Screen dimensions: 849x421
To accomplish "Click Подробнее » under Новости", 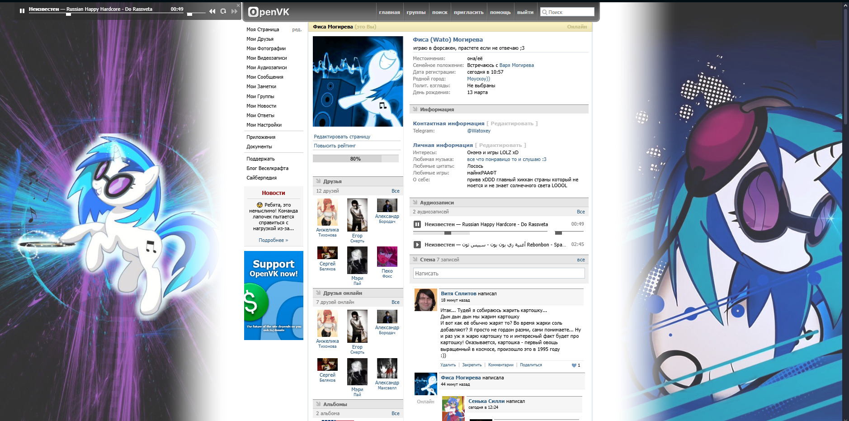I will pos(273,240).
